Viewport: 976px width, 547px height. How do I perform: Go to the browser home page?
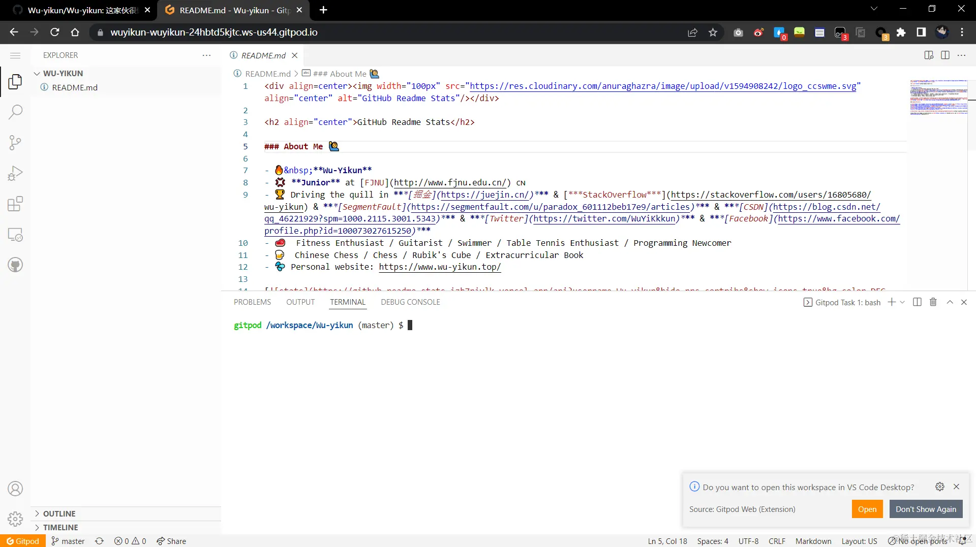[x=75, y=32]
